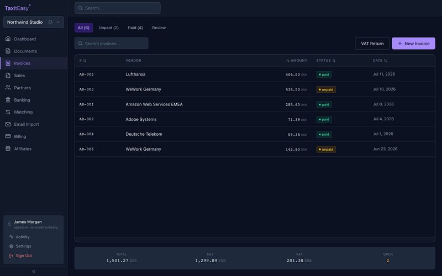Open invoice AR-003 row
This screenshot has height=276, width=442.
tap(255, 89)
